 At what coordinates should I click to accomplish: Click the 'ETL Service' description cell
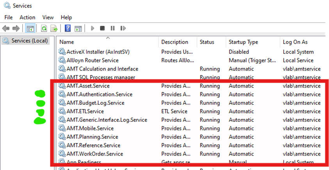click(174, 111)
